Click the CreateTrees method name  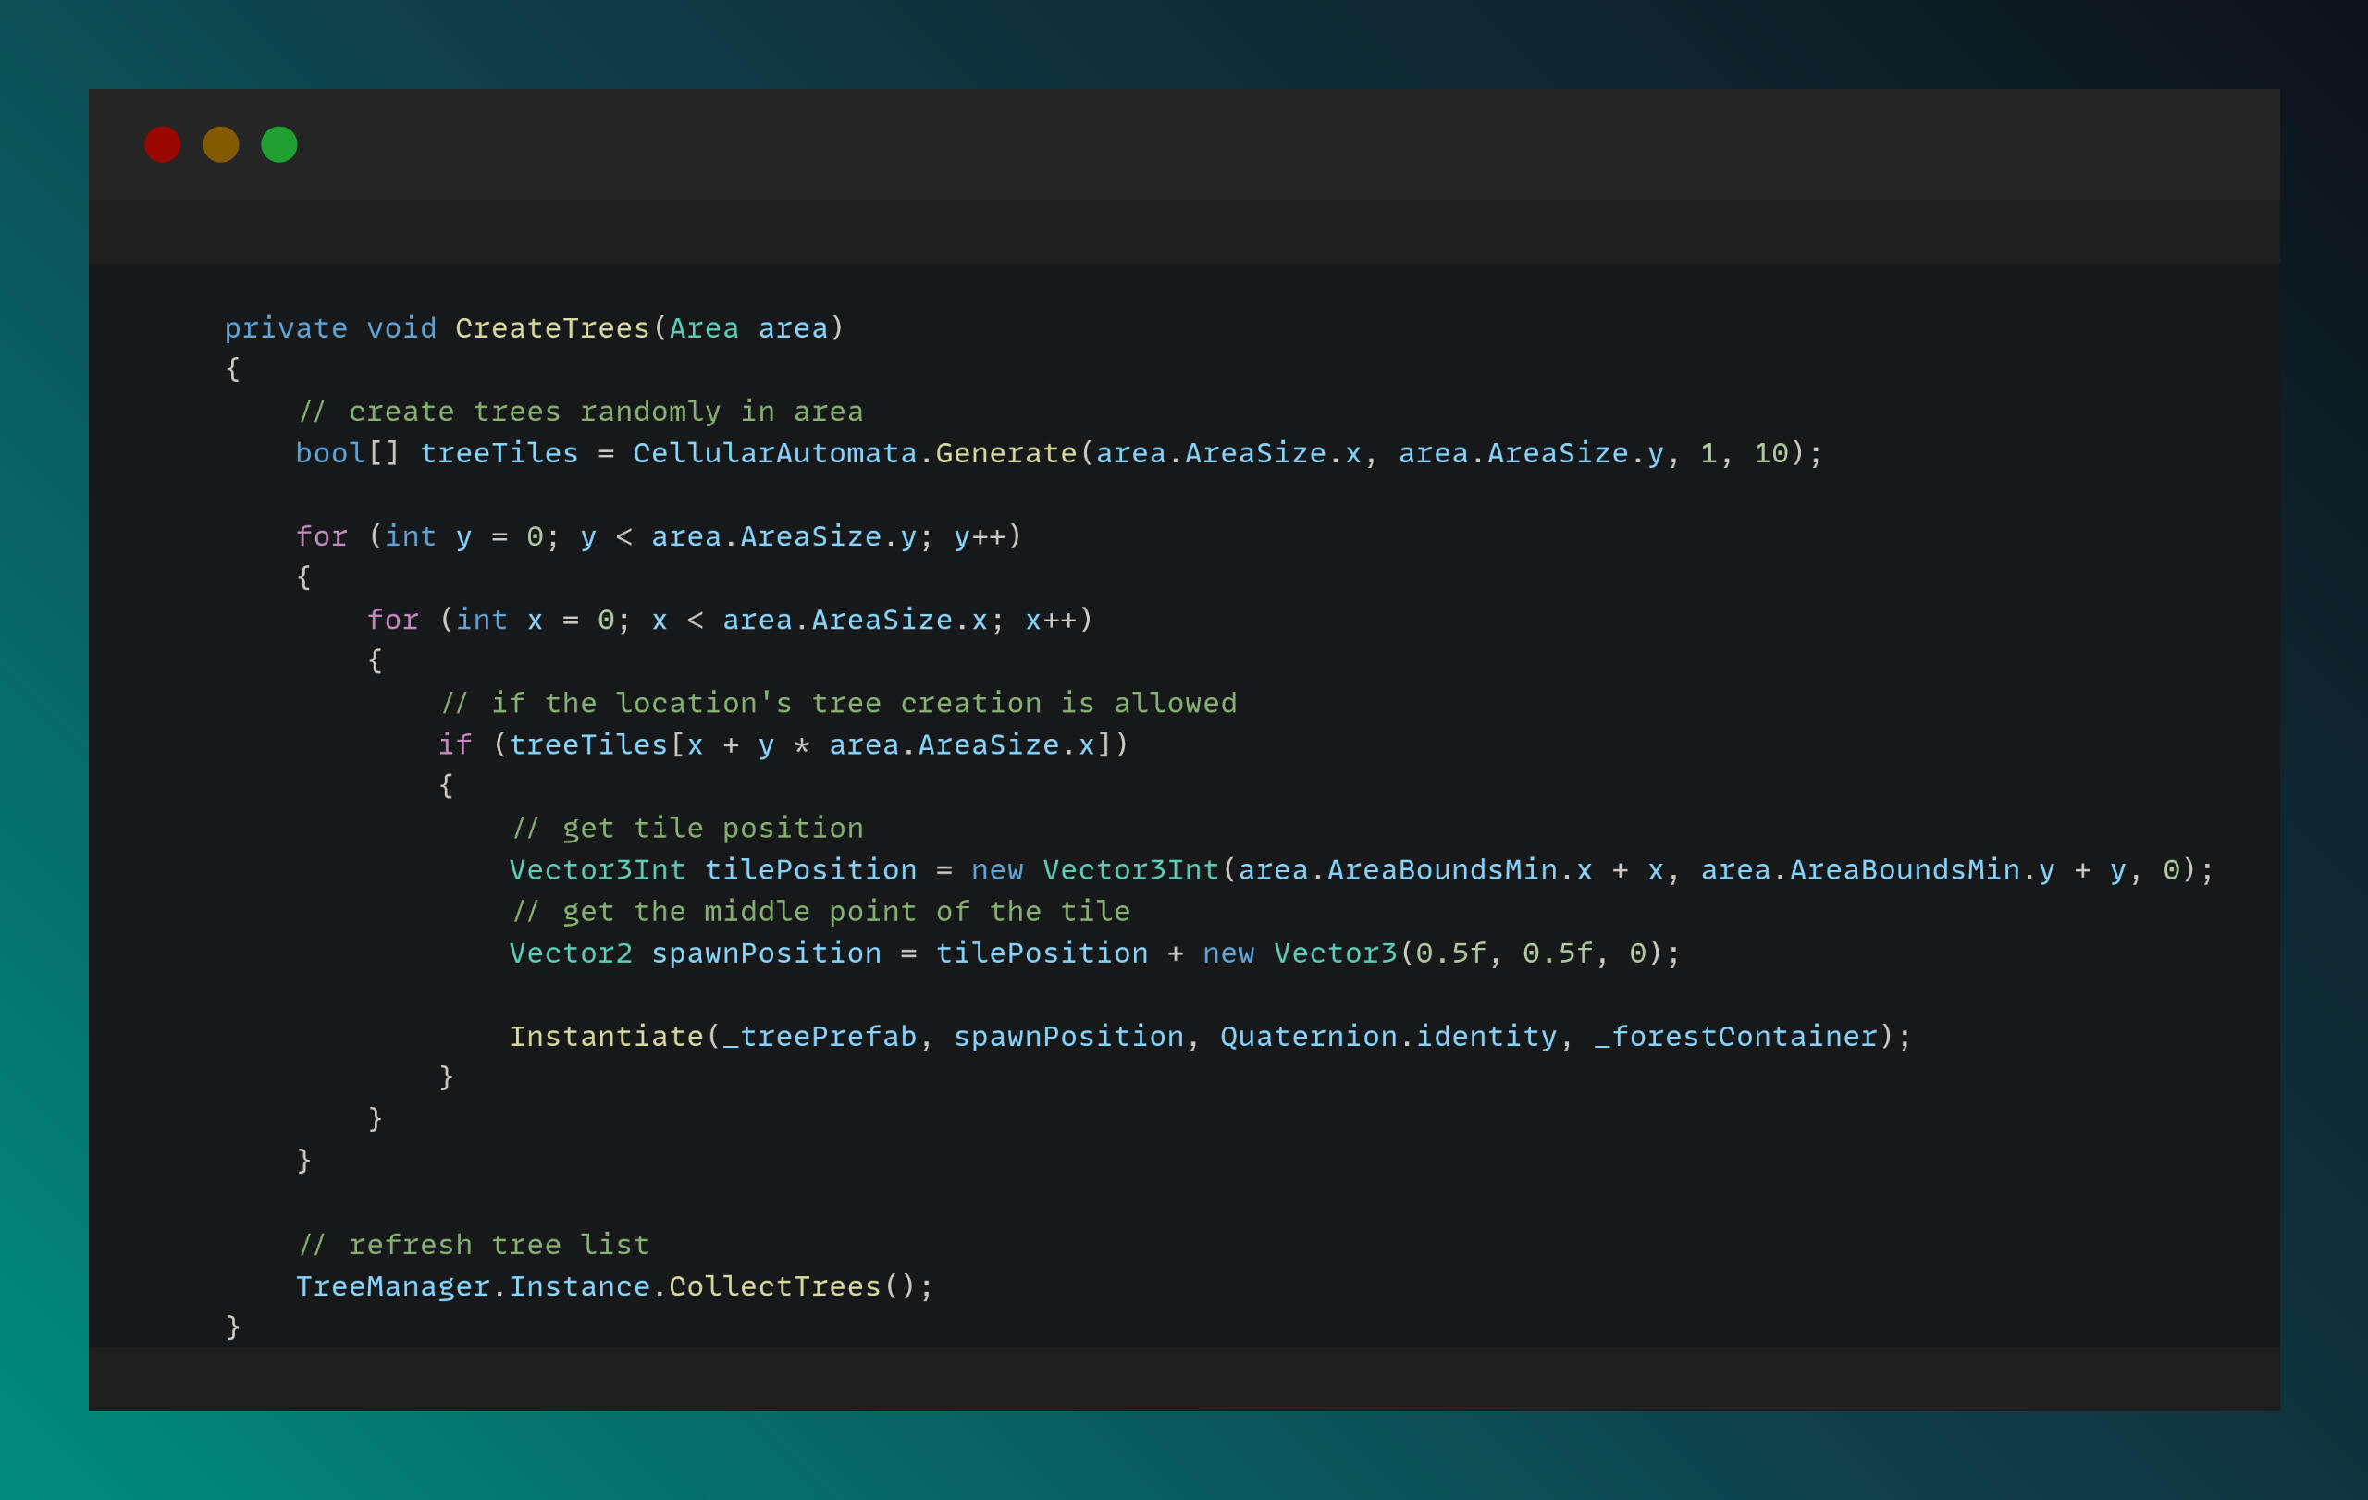pos(551,328)
